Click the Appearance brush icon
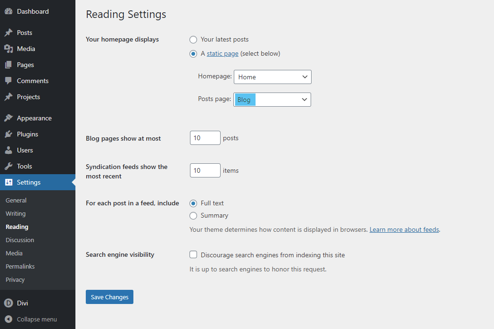The width and height of the screenshot is (494, 329). [x=8, y=118]
